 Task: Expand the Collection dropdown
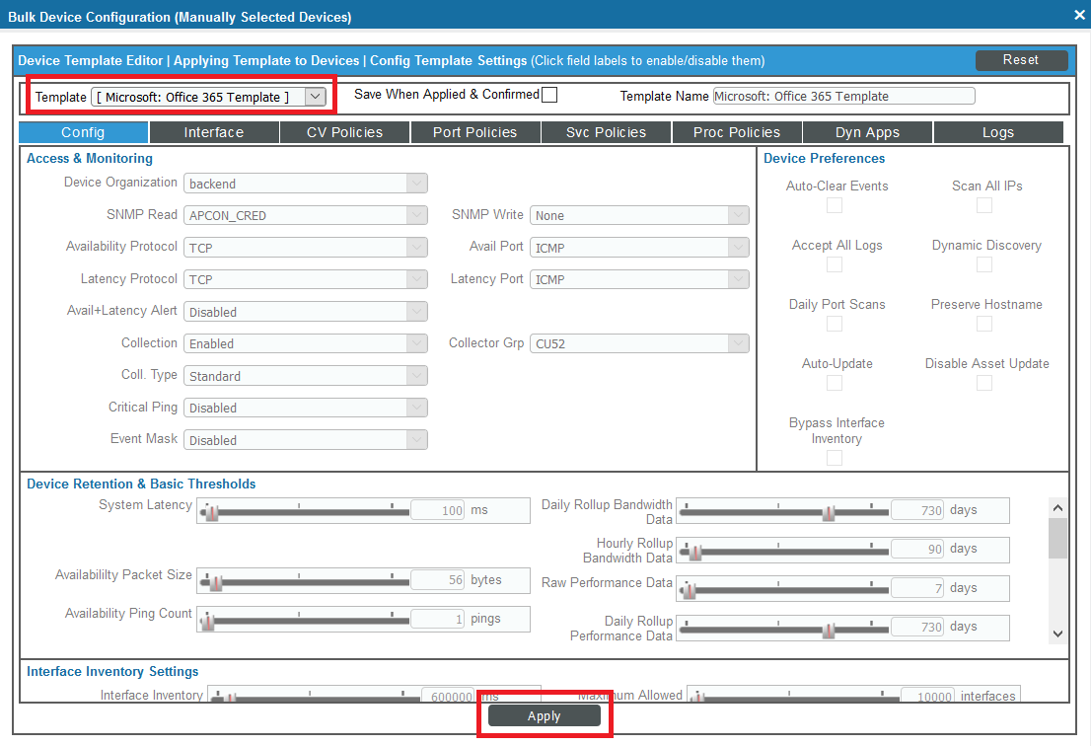(x=306, y=343)
